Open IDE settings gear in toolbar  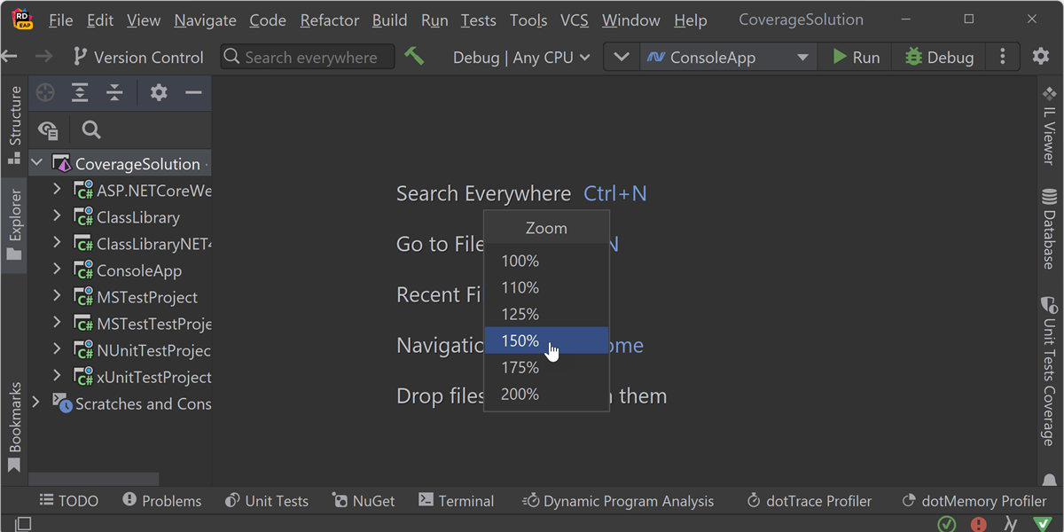pos(1041,57)
